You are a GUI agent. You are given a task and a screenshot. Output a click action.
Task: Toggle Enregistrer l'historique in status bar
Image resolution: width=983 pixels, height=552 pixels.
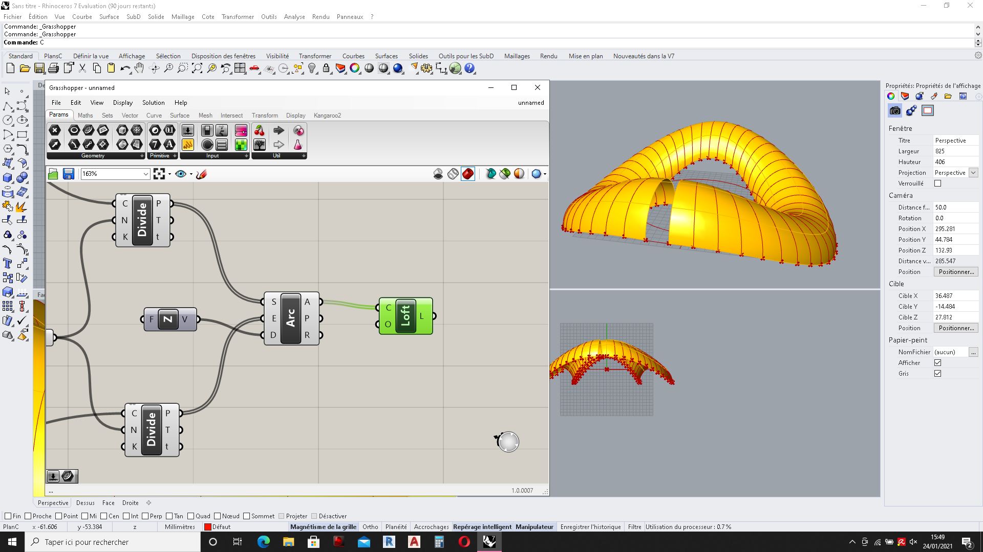[590, 527]
